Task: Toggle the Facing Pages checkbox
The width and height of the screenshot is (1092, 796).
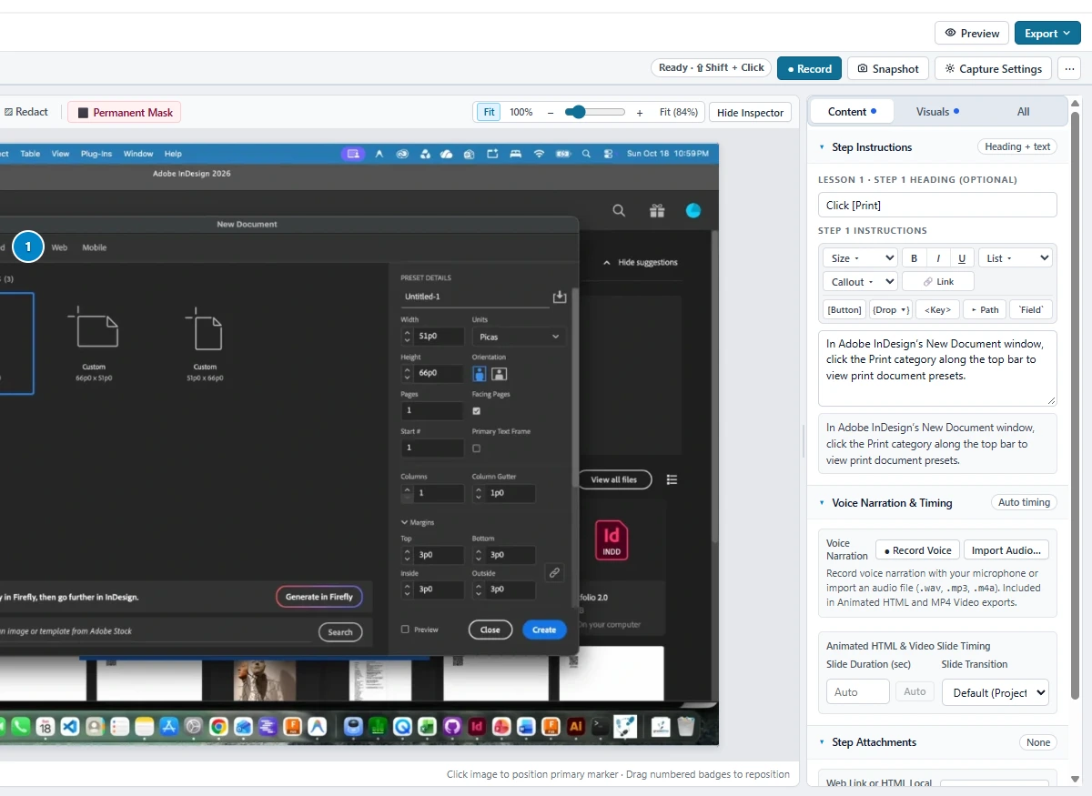Action: point(476,411)
